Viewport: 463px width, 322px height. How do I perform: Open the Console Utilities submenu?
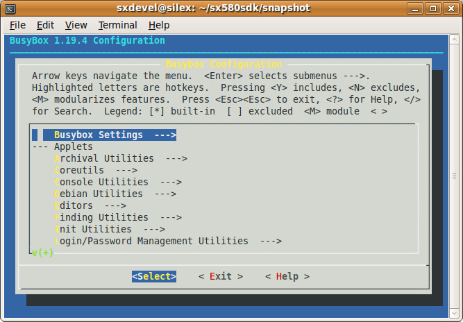118,182
